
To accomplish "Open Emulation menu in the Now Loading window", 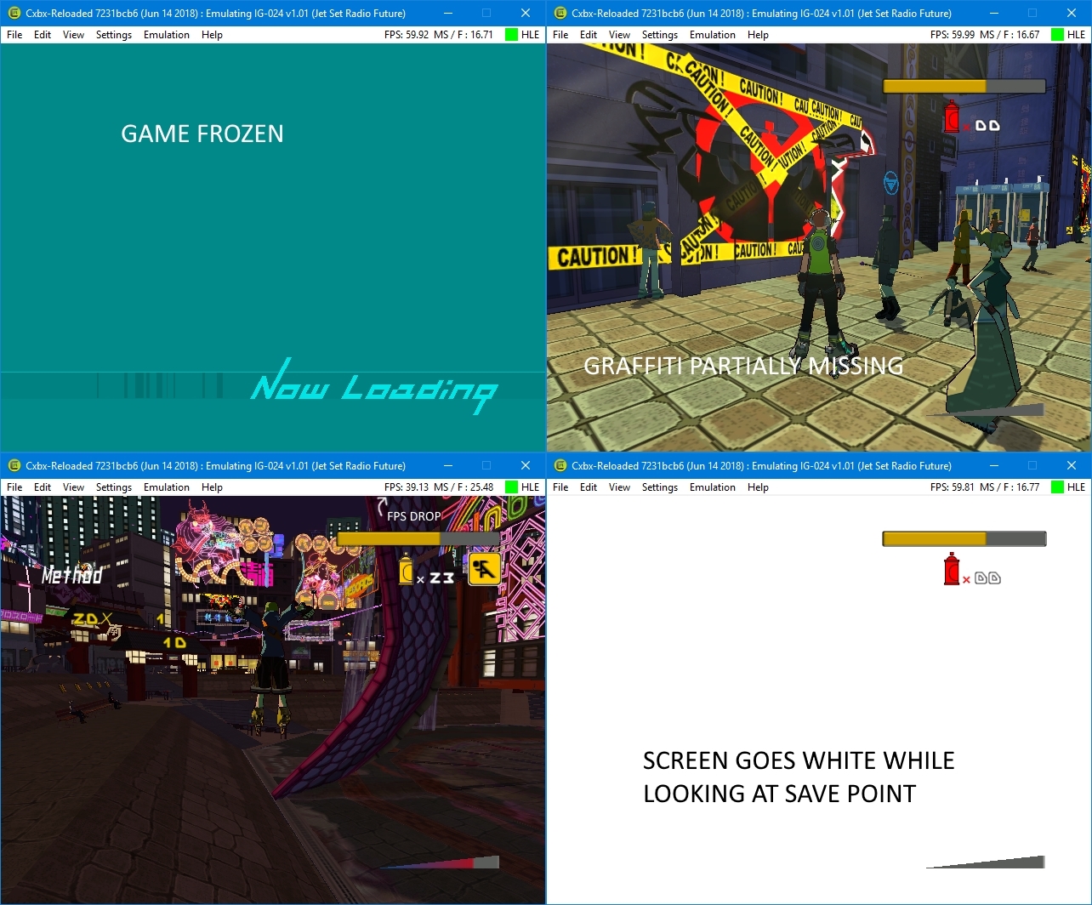I will pyautogui.click(x=167, y=35).
